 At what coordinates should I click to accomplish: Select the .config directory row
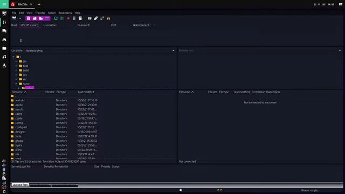point(54,123)
